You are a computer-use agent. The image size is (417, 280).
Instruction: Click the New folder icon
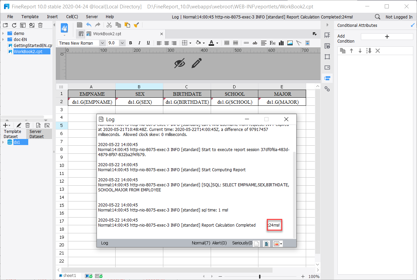[5, 25]
